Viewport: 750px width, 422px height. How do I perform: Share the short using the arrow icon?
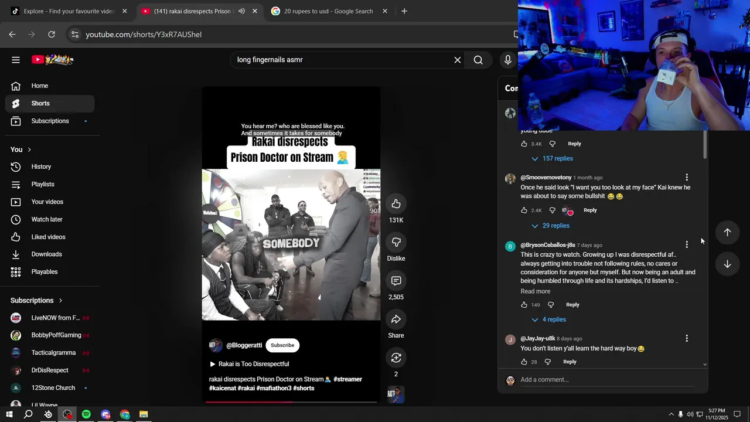point(396,319)
